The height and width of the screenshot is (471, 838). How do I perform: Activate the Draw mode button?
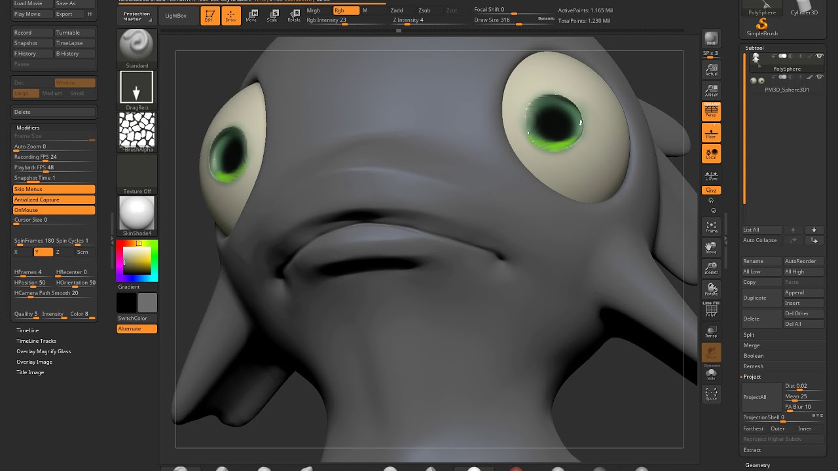pos(230,16)
